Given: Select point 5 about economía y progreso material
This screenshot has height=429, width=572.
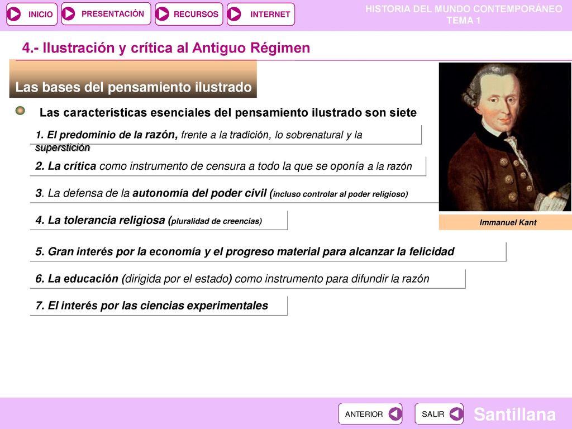Looking at the screenshot, I should [268, 252].
